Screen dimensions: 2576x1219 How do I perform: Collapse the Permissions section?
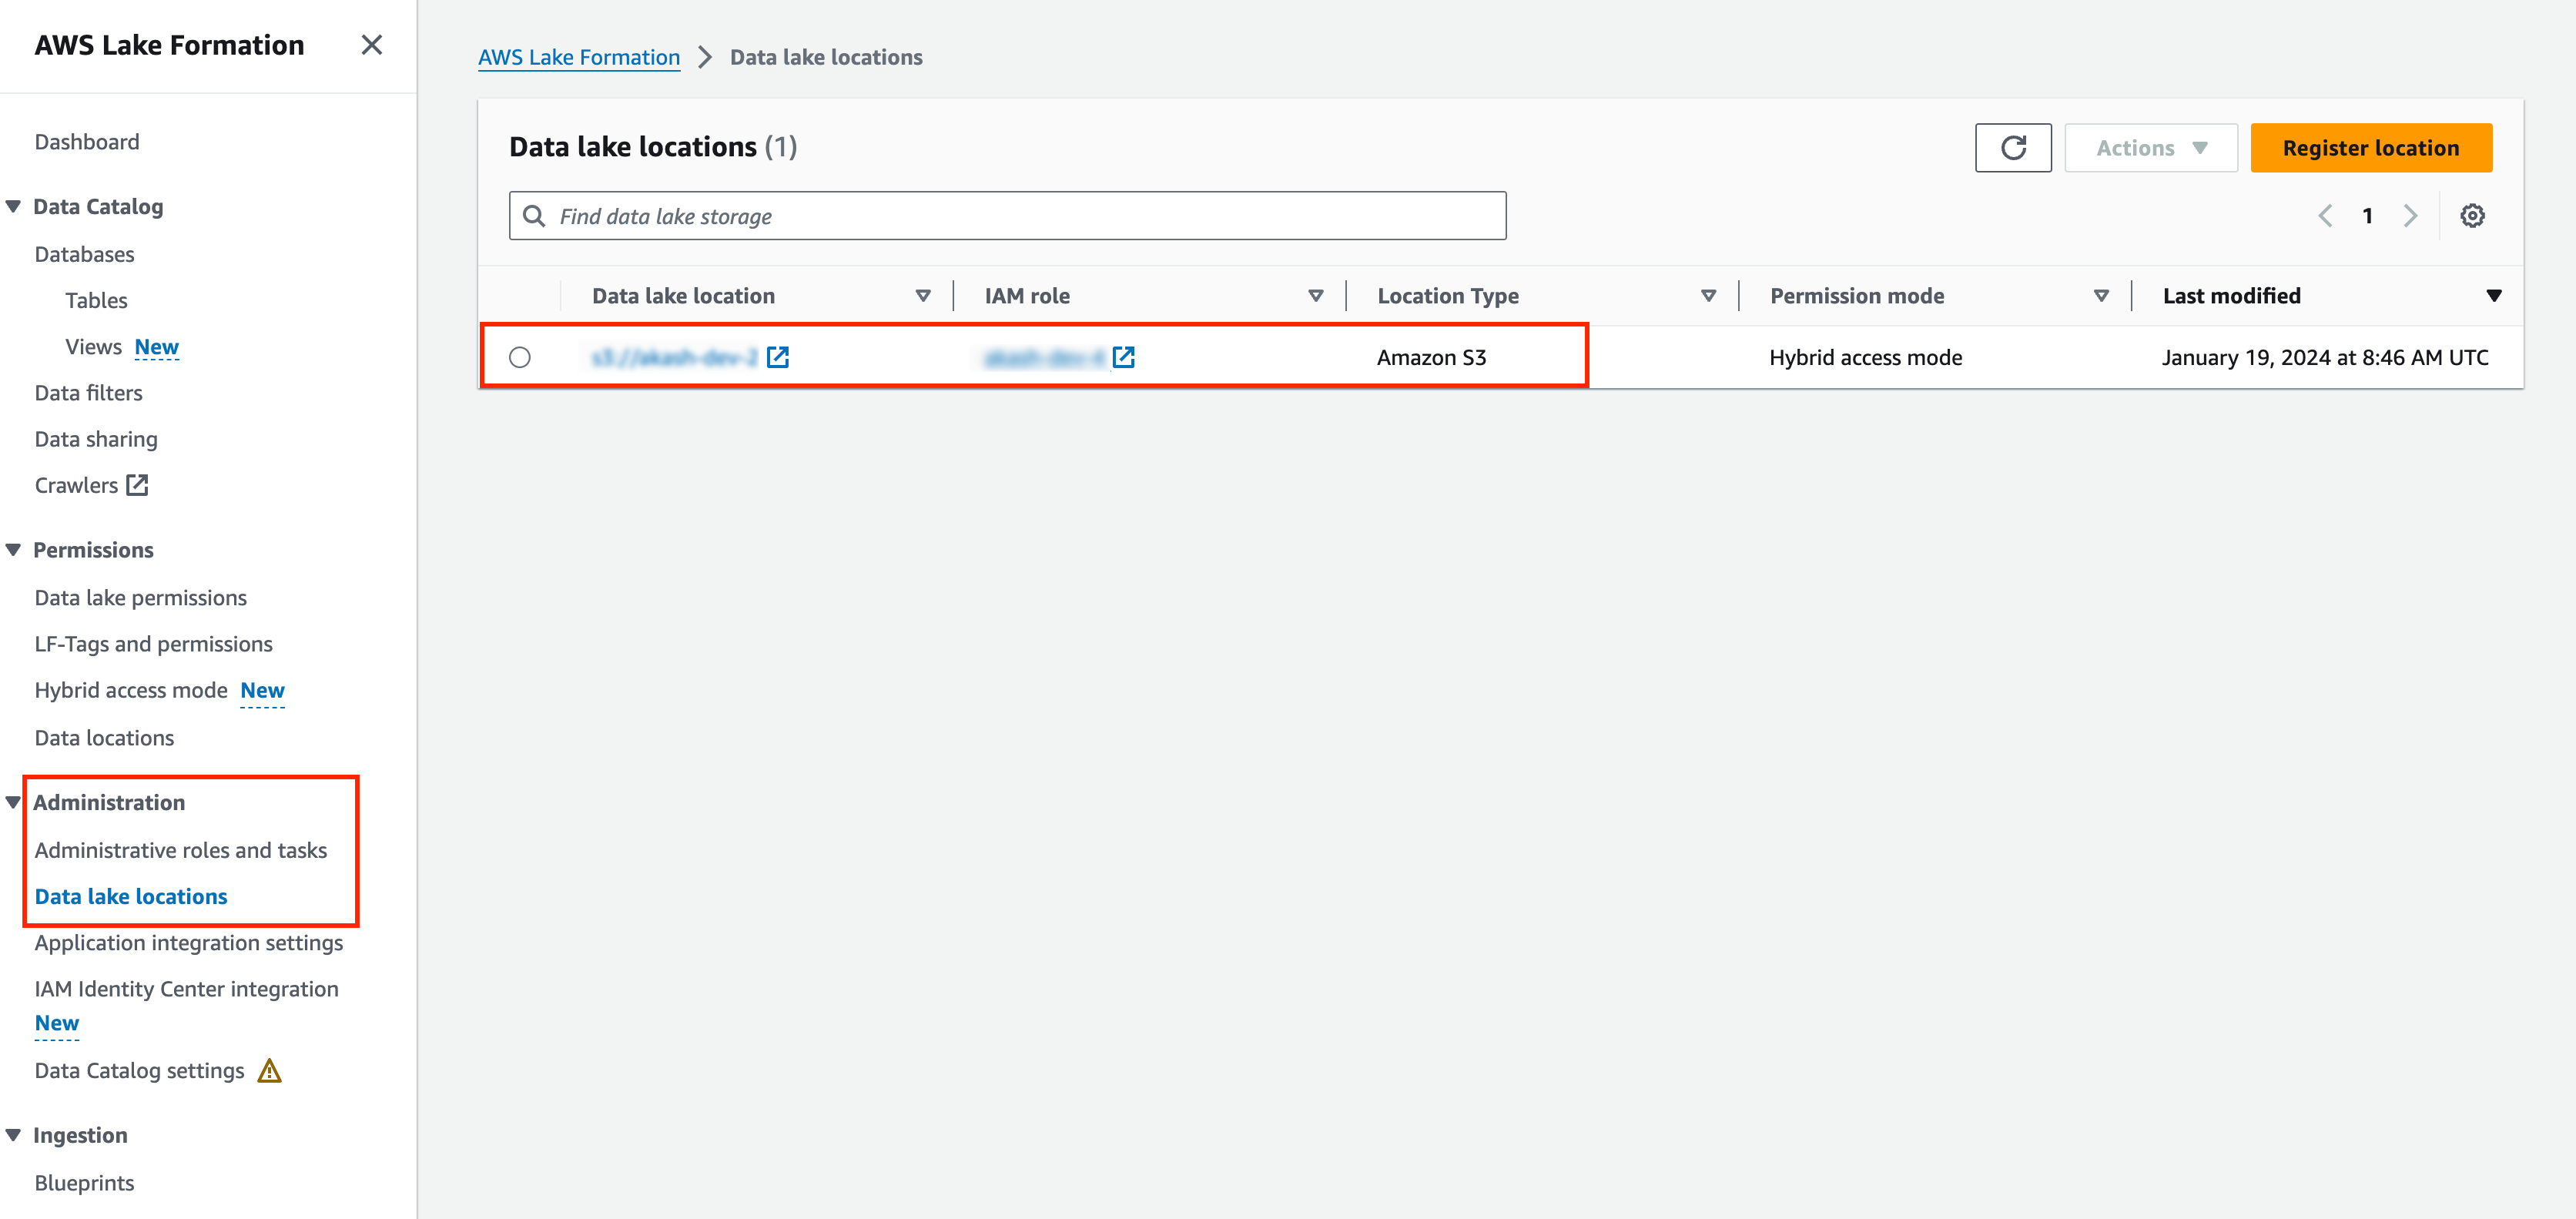coord(13,550)
